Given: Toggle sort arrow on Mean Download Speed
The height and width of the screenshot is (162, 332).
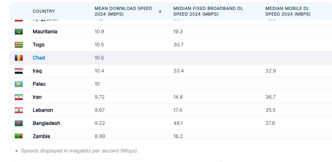Looking at the screenshot, I should point(160,11).
